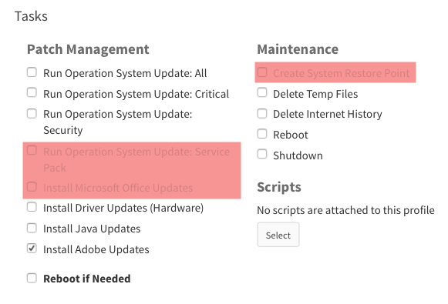Enable Run Operation System Update: All
This screenshot has height=304, width=448.
32,72
